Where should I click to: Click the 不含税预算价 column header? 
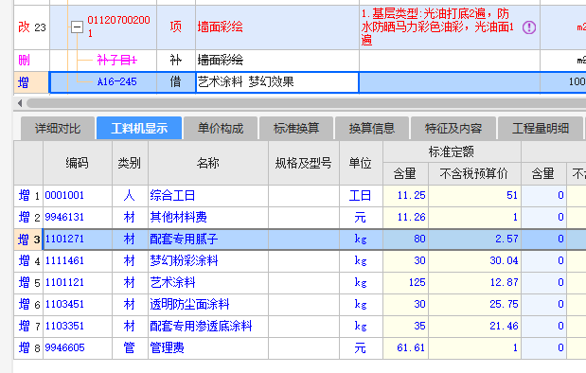click(474, 174)
